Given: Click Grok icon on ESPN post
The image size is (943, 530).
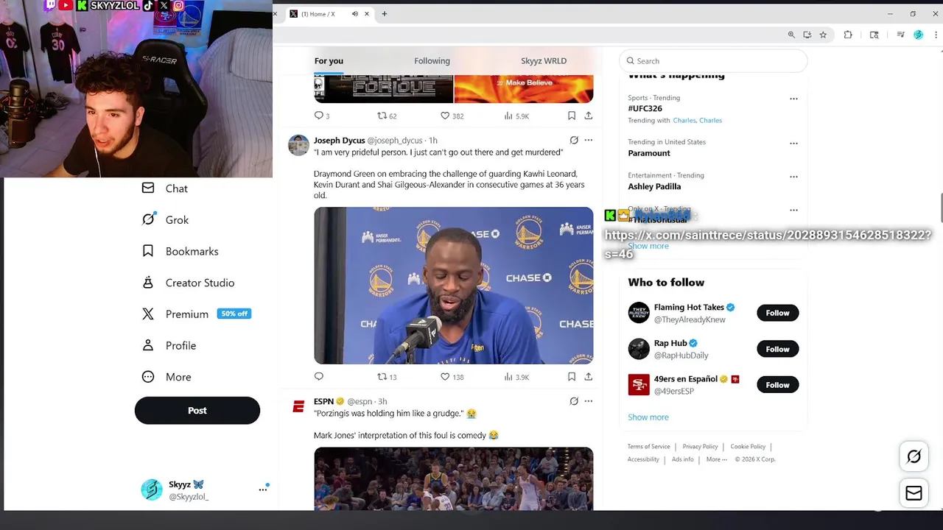Looking at the screenshot, I should [x=574, y=401].
